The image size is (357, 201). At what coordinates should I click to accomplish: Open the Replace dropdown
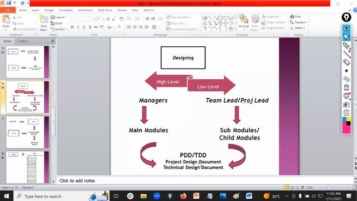point(298,22)
